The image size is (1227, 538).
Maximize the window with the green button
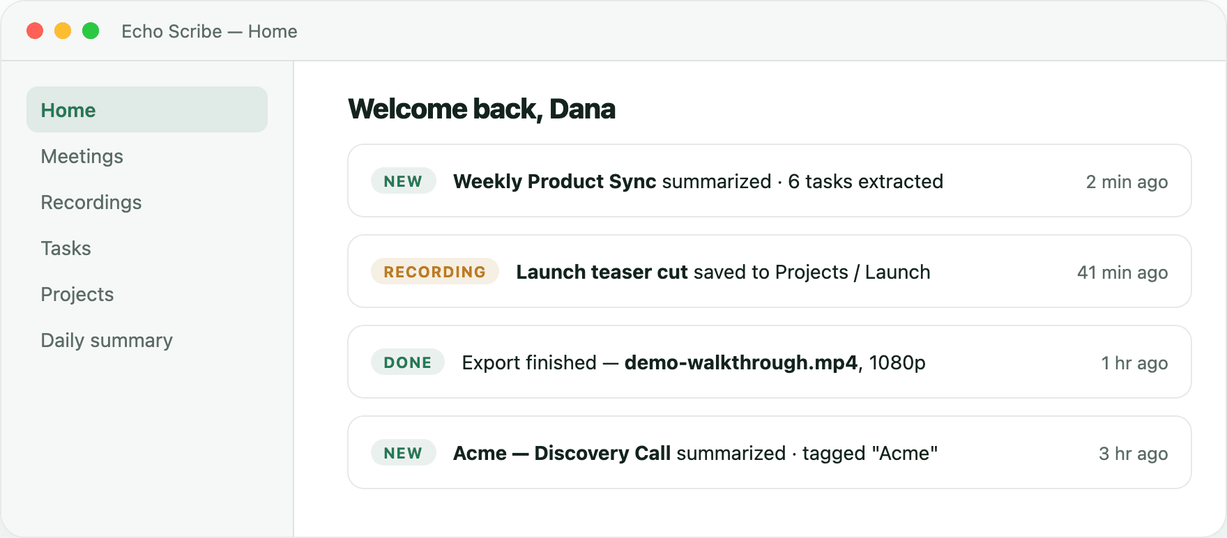(x=91, y=31)
